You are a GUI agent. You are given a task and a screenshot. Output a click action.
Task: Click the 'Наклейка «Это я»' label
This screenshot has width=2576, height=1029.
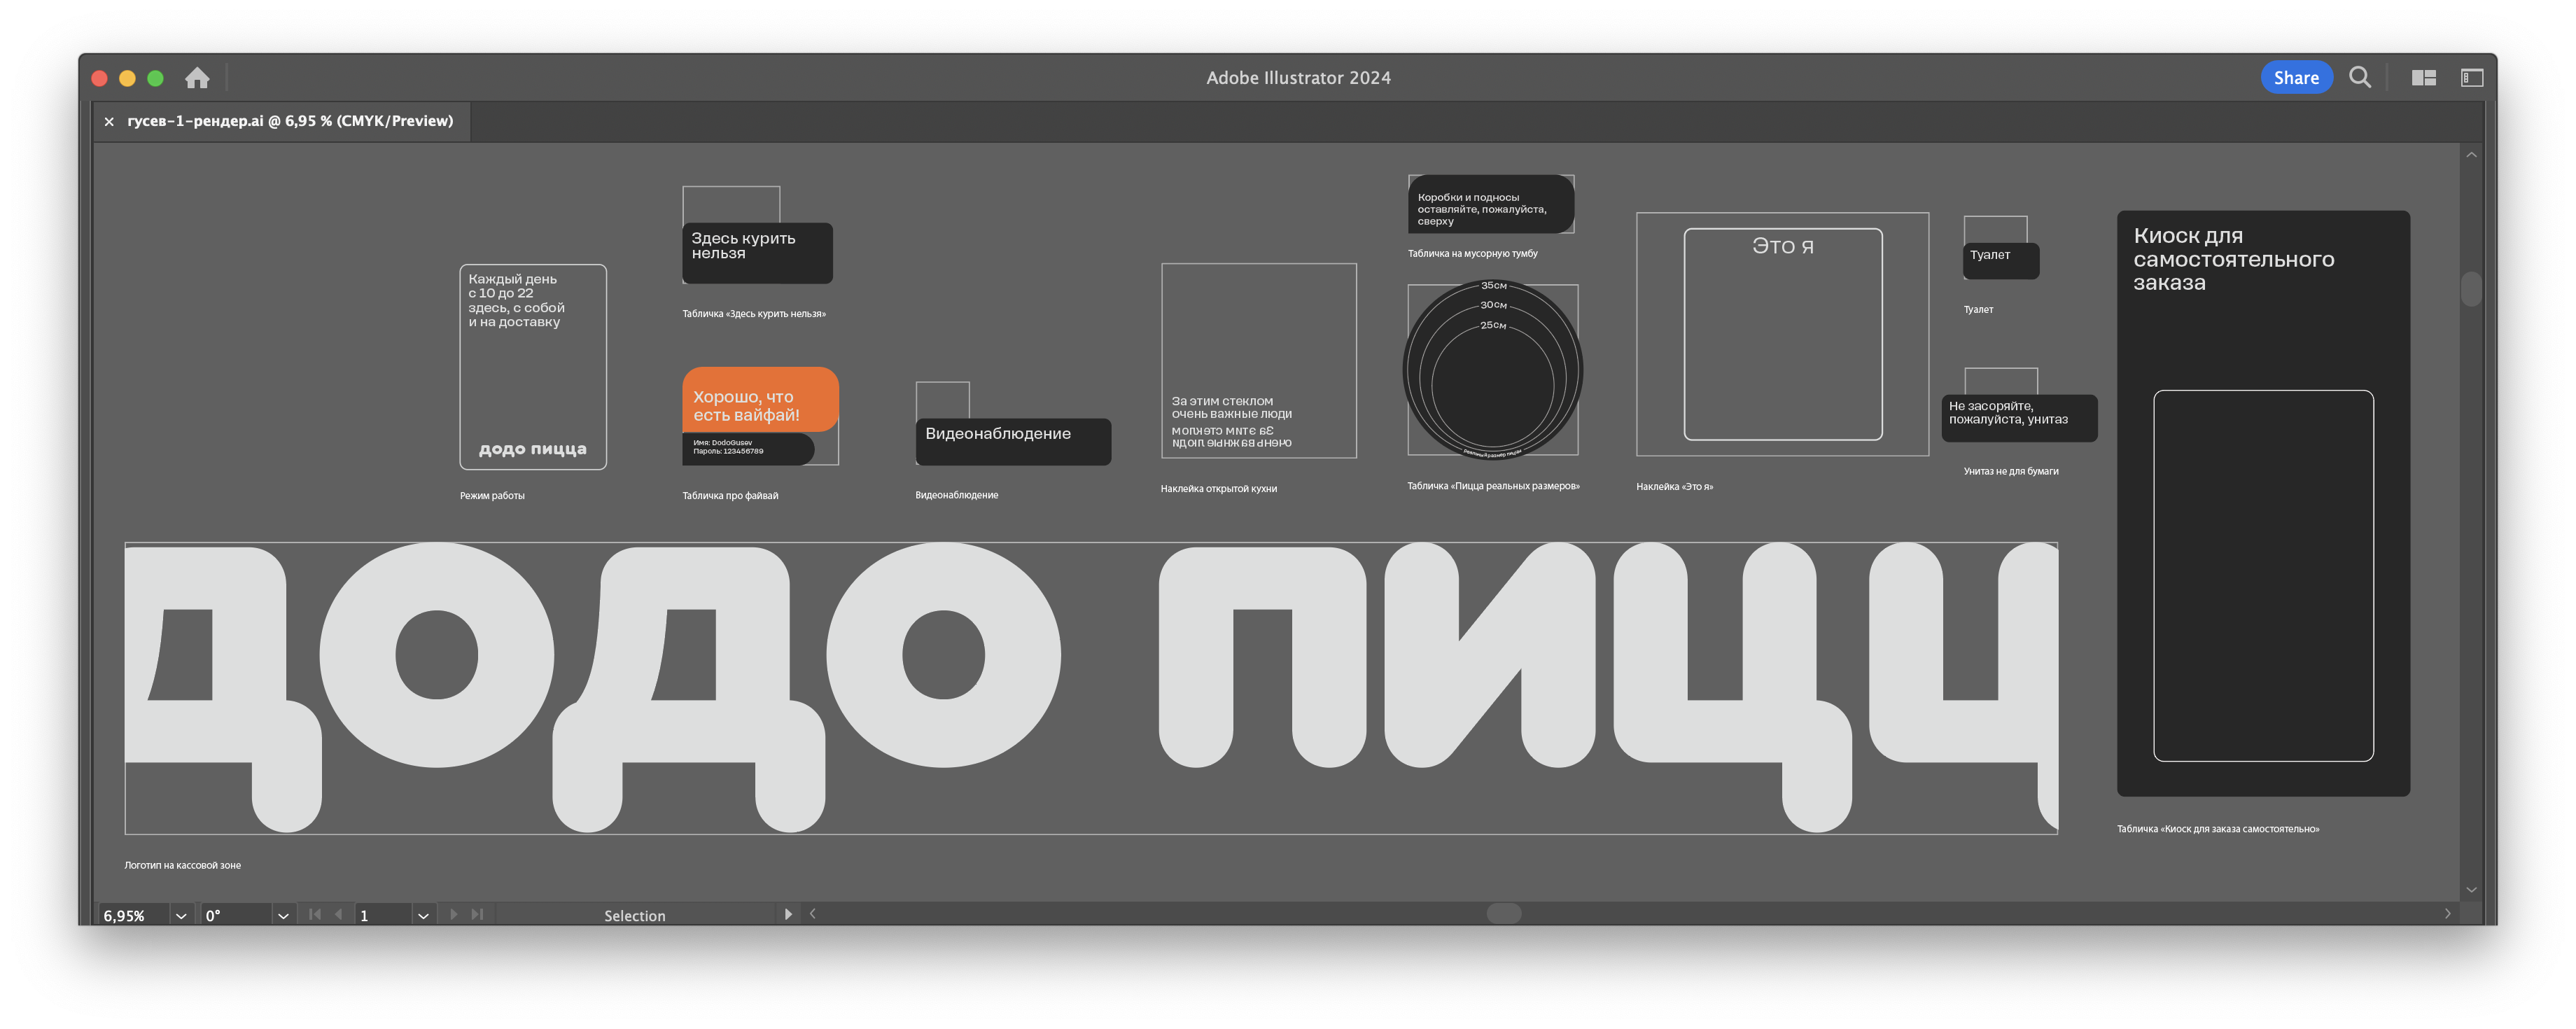[x=1674, y=487]
